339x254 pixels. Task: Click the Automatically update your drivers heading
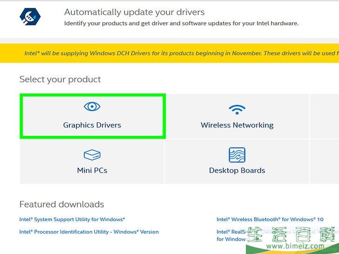134,12
